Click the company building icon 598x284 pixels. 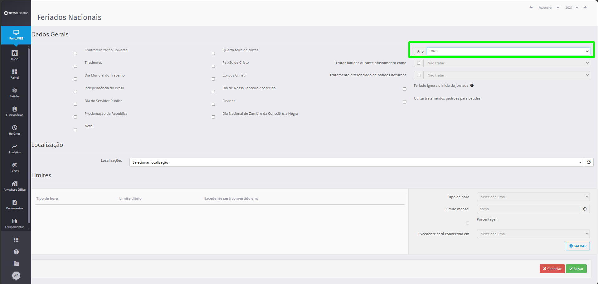[16, 263]
